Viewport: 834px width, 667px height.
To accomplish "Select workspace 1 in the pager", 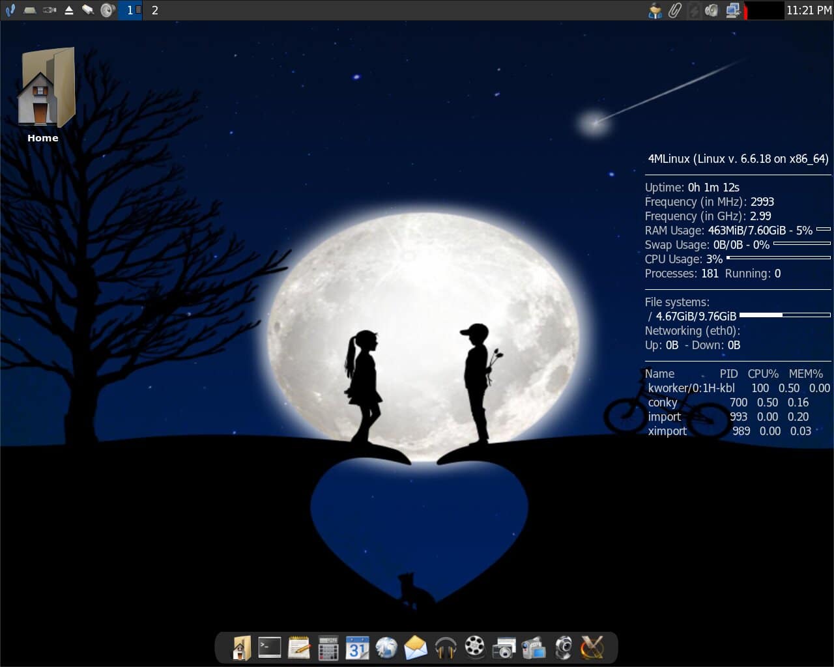I will coord(130,10).
